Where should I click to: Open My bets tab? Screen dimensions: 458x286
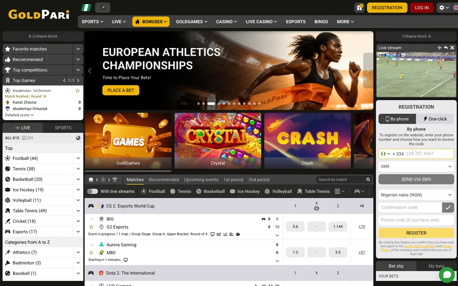pos(437,266)
